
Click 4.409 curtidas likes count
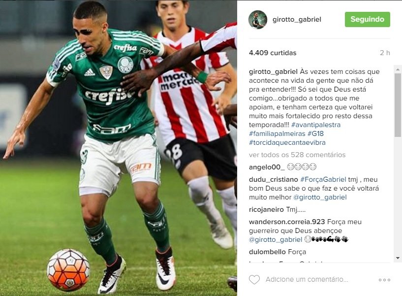click(273, 53)
